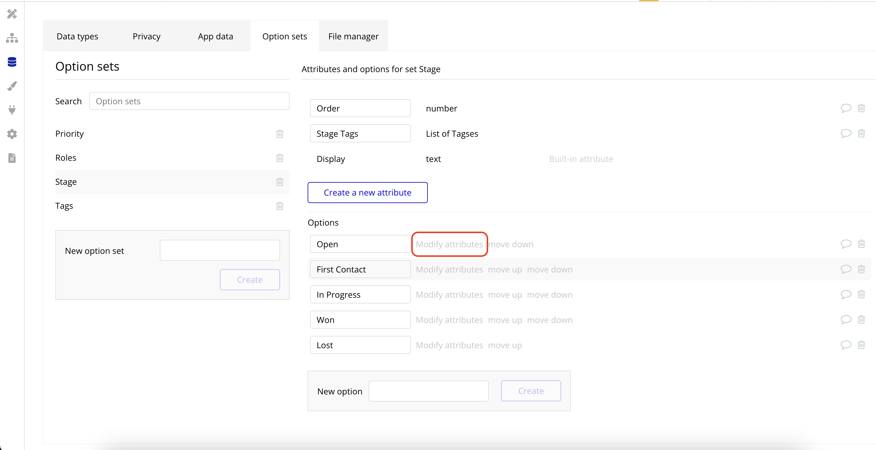Click the Option sets search field
Screen dimensions: 876x450
click(189, 101)
